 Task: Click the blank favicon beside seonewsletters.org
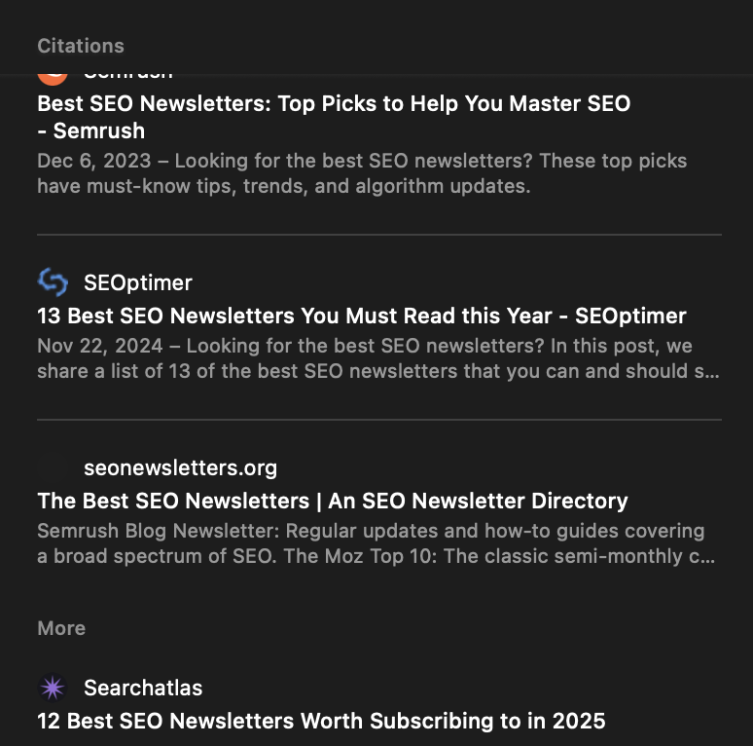(x=53, y=467)
